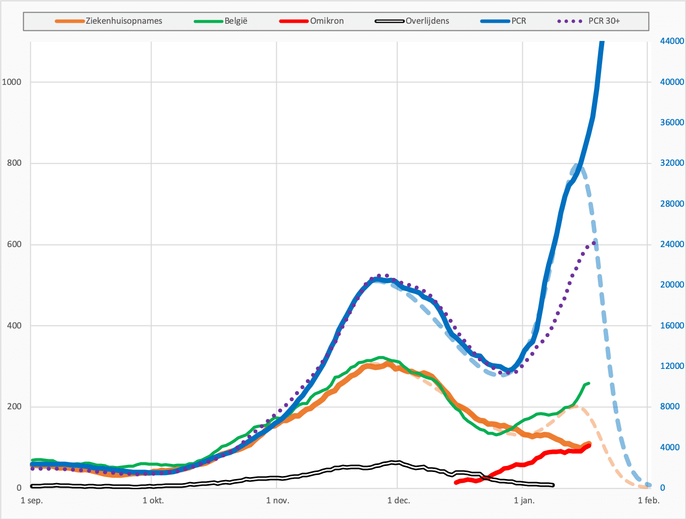The image size is (686, 519).
Task: Click the 400 left axis value
Action: [14, 325]
